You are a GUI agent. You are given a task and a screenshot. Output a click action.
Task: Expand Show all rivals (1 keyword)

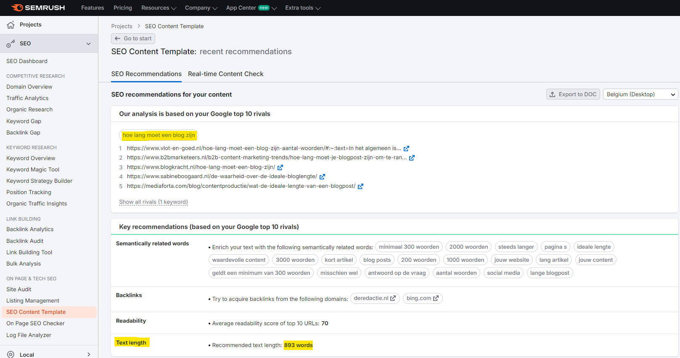click(153, 202)
